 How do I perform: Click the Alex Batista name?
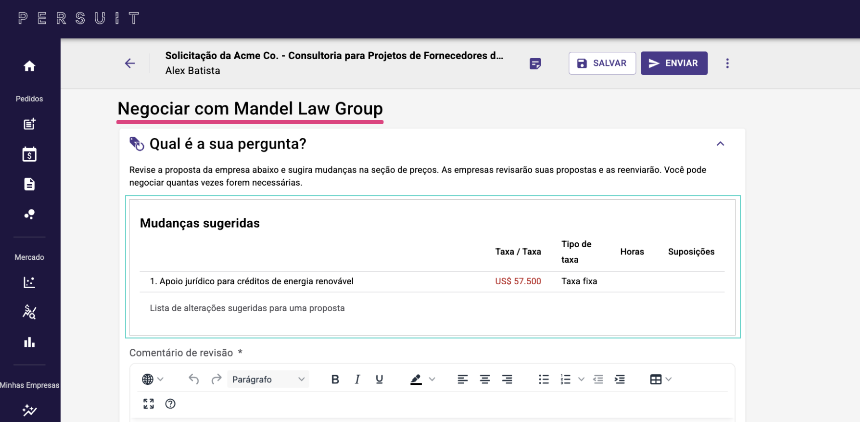point(193,71)
